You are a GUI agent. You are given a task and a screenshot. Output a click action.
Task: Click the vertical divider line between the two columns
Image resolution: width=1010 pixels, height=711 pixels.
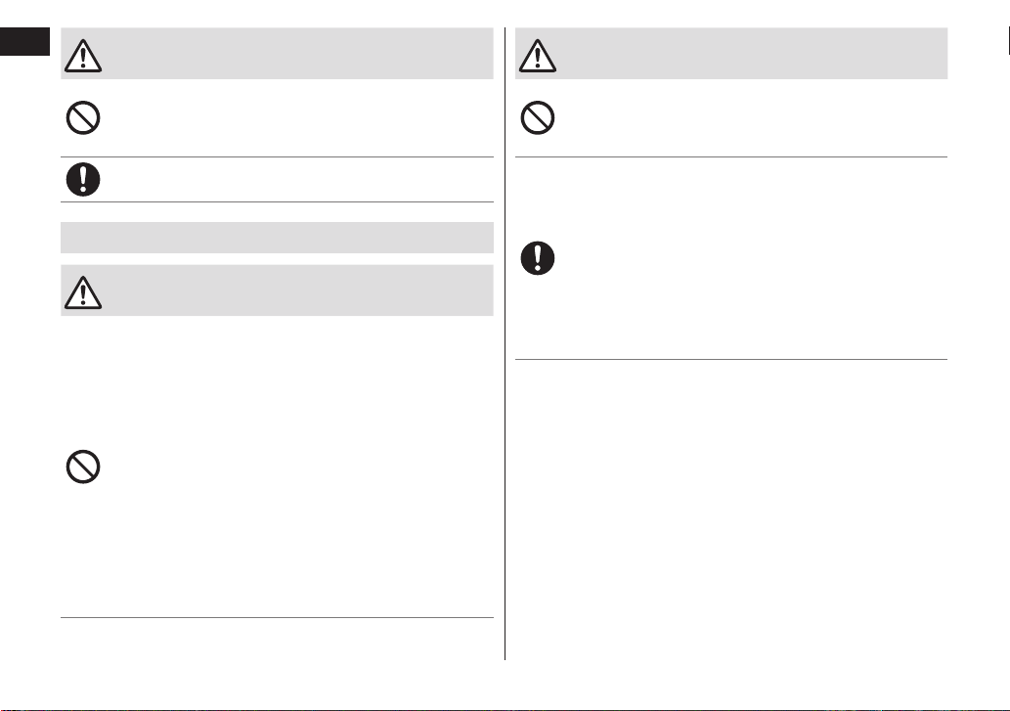click(505, 344)
